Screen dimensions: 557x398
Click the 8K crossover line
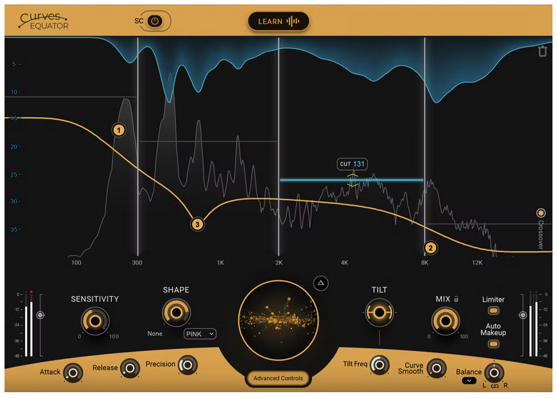point(425,146)
